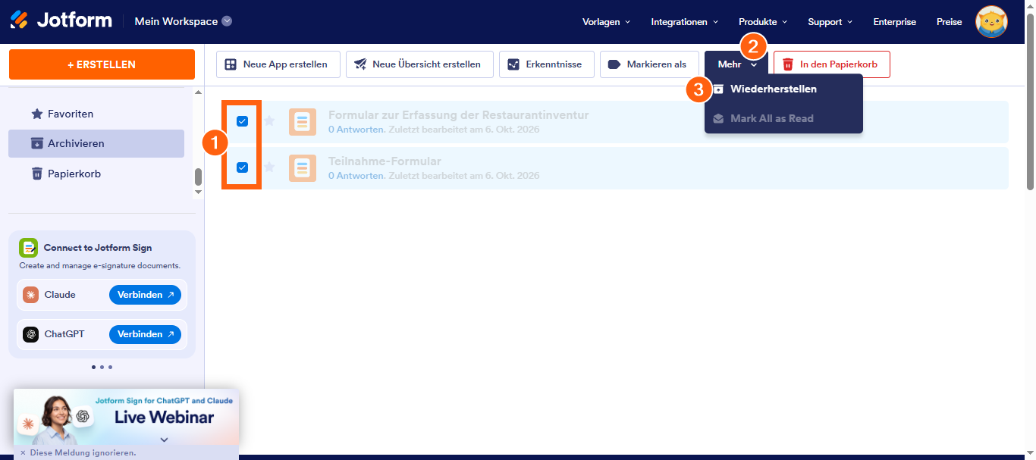Screen dimensions: 1036x460
Task: Open Erkenntnisse from the toolbar
Action: pos(547,64)
